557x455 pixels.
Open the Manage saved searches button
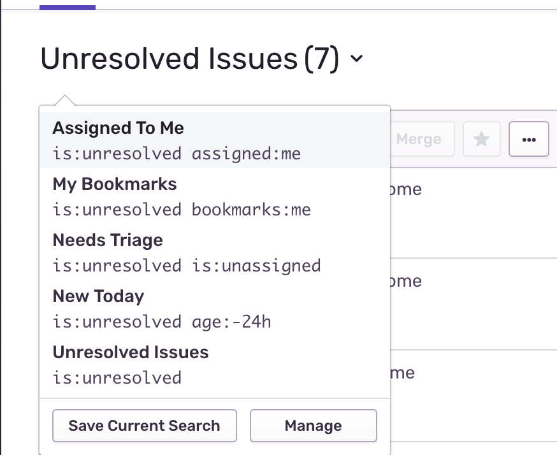[313, 426]
